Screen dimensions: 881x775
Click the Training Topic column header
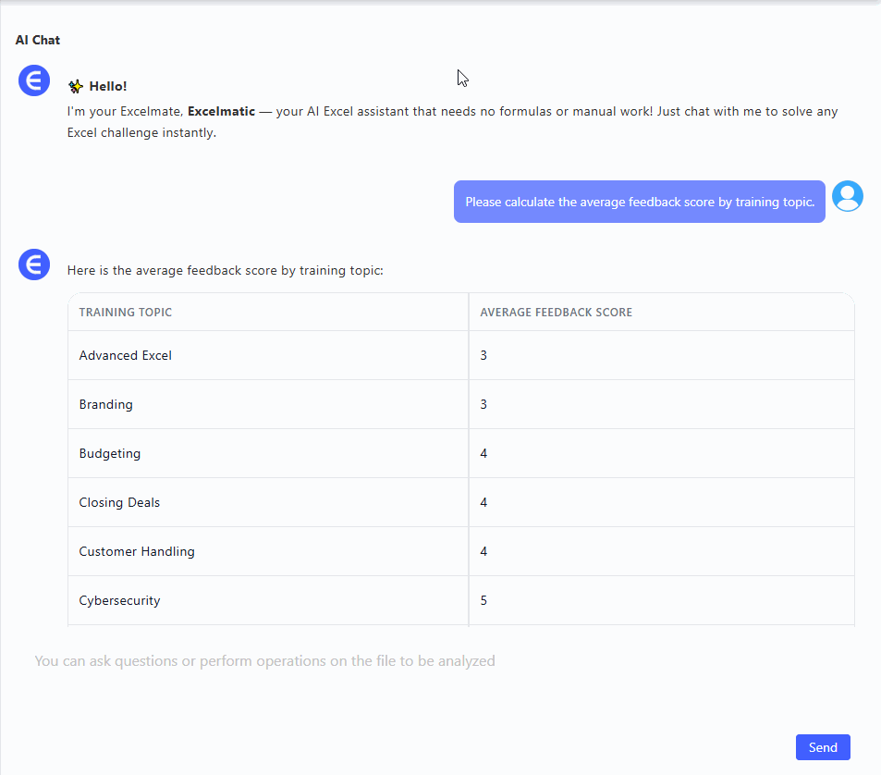[x=126, y=313]
